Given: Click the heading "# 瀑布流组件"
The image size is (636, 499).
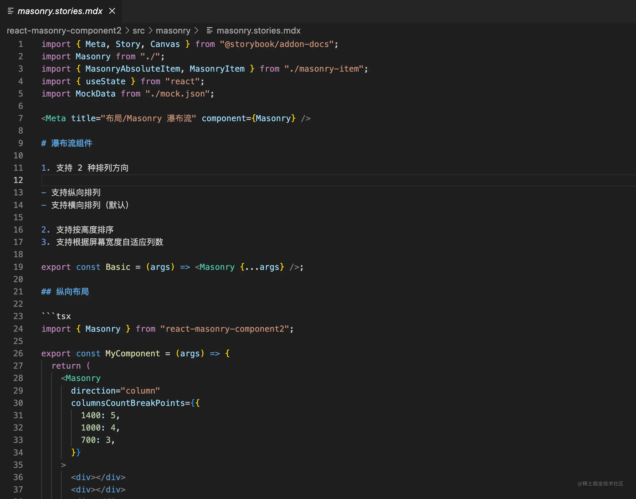Looking at the screenshot, I should [67, 143].
